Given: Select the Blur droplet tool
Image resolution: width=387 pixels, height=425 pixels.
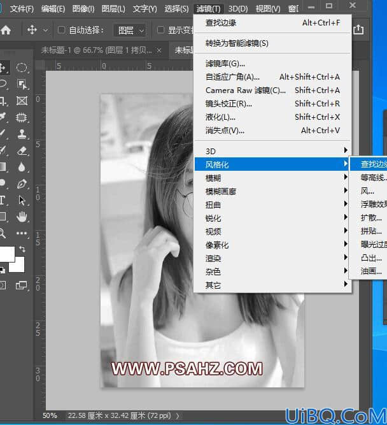Looking at the screenshot, I should (x=22, y=167).
